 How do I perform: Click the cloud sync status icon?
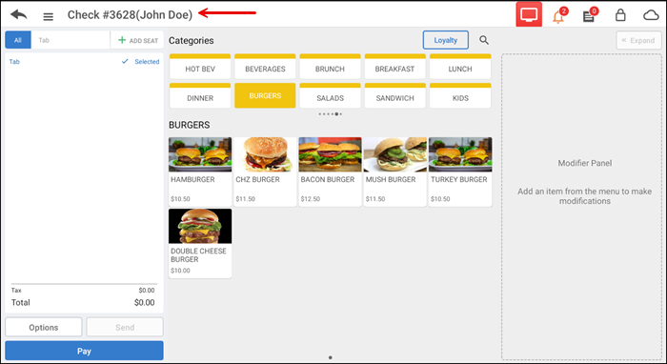[651, 16]
